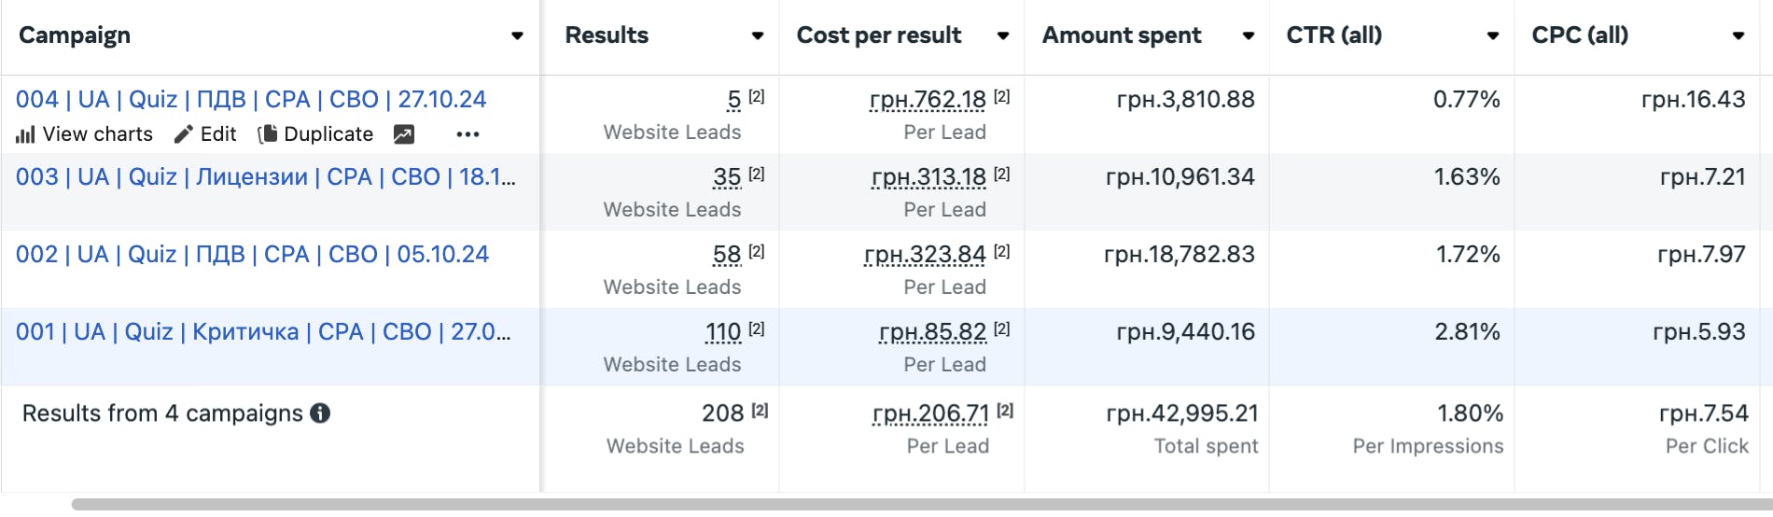Open CPC (all) column dropdown arrow
This screenshot has height=517, width=1773.
[1738, 36]
